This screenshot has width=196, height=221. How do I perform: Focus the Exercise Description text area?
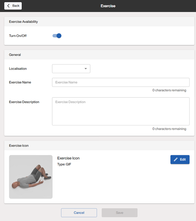point(121,111)
